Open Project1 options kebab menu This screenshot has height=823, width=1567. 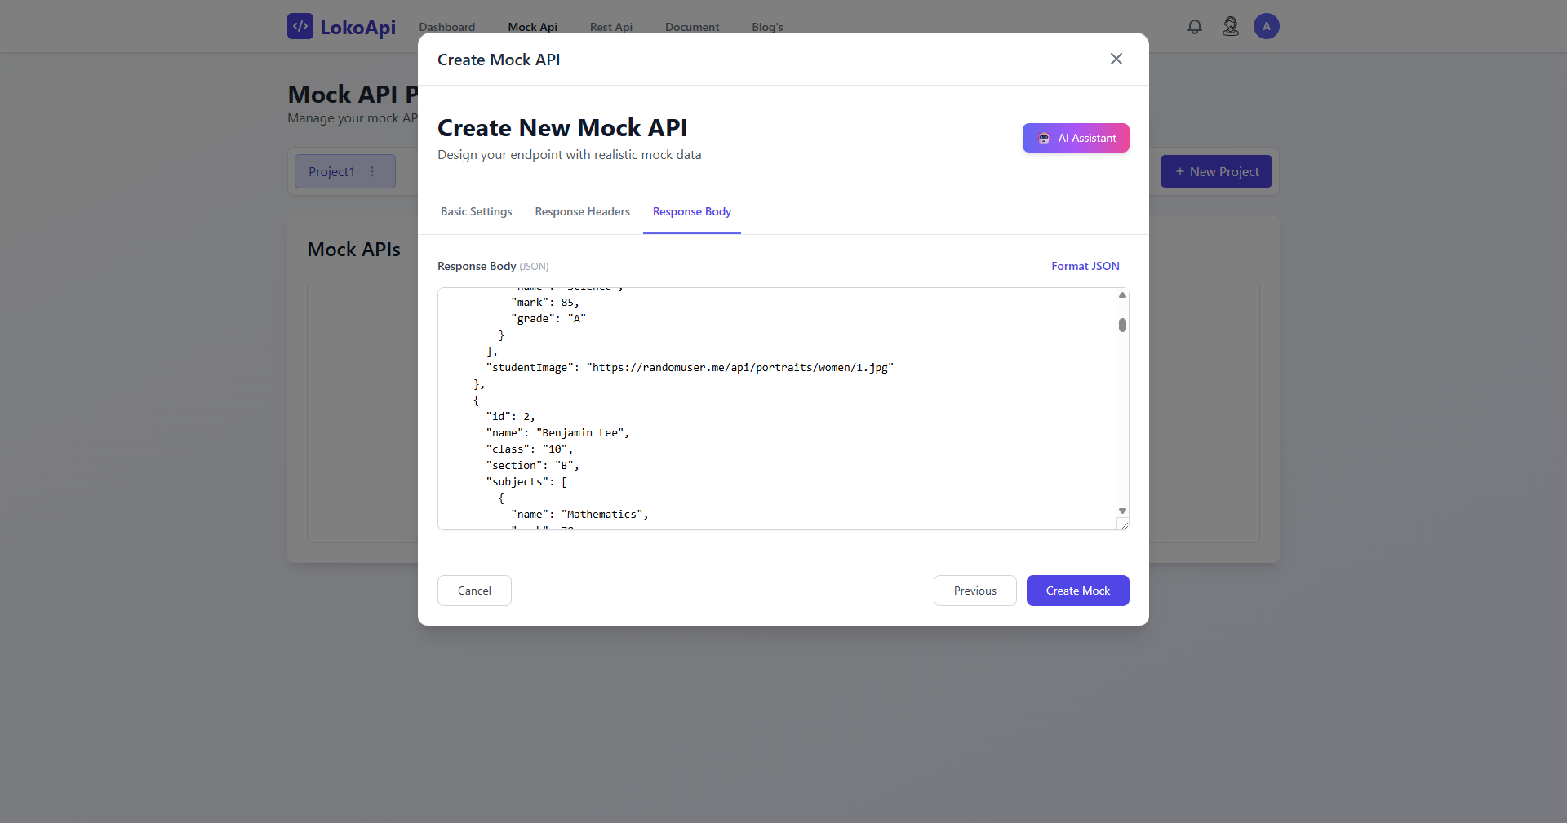(372, 171)
